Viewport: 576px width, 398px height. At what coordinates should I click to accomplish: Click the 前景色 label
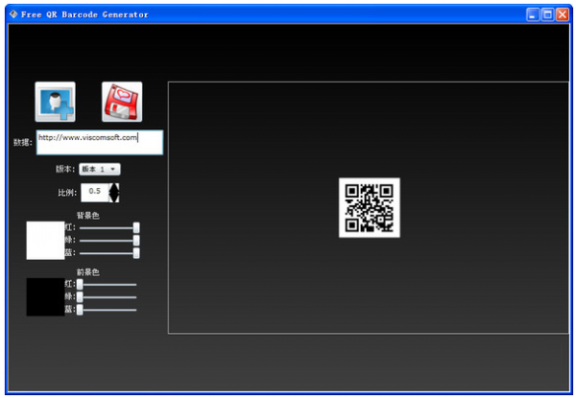click(x=87, y=272)
